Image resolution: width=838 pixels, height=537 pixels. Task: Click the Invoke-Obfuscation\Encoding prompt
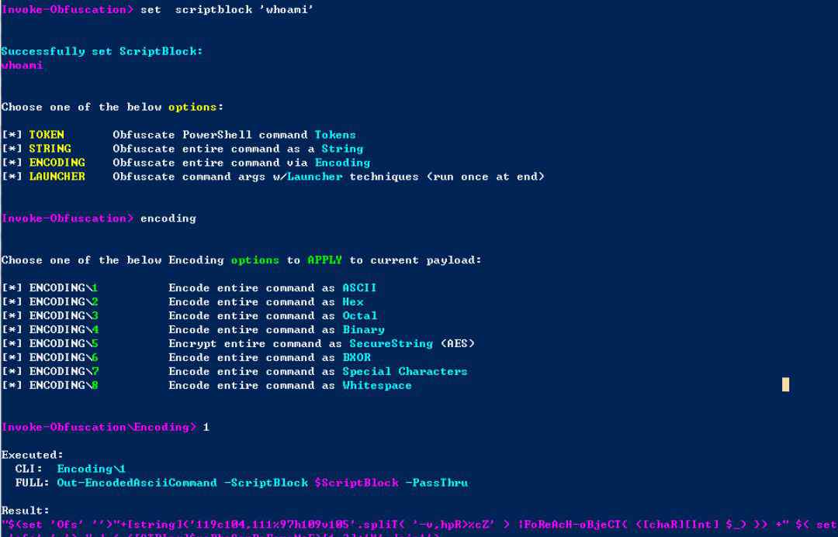(x=99, y=427)
